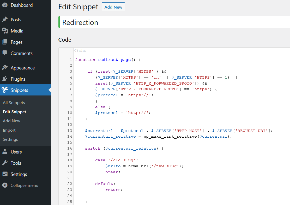290x205 pixels.
Task: Click the Appearance paintbrush icon
Action: coord(5,68)
